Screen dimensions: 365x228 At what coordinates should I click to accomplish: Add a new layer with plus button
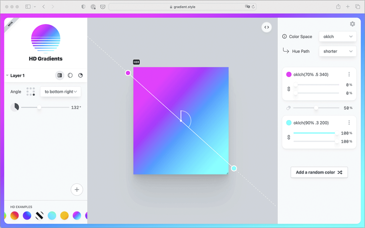77,190
